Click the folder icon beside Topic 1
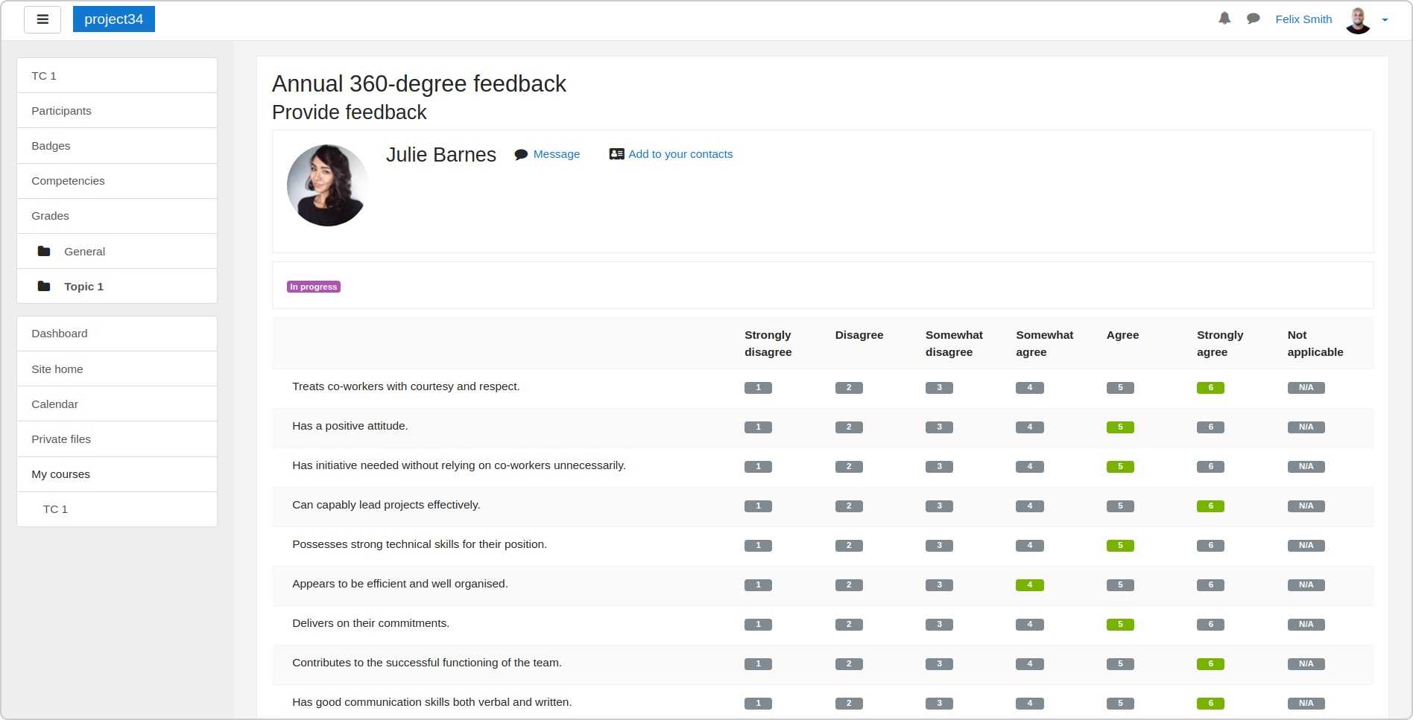 [44, 287]
